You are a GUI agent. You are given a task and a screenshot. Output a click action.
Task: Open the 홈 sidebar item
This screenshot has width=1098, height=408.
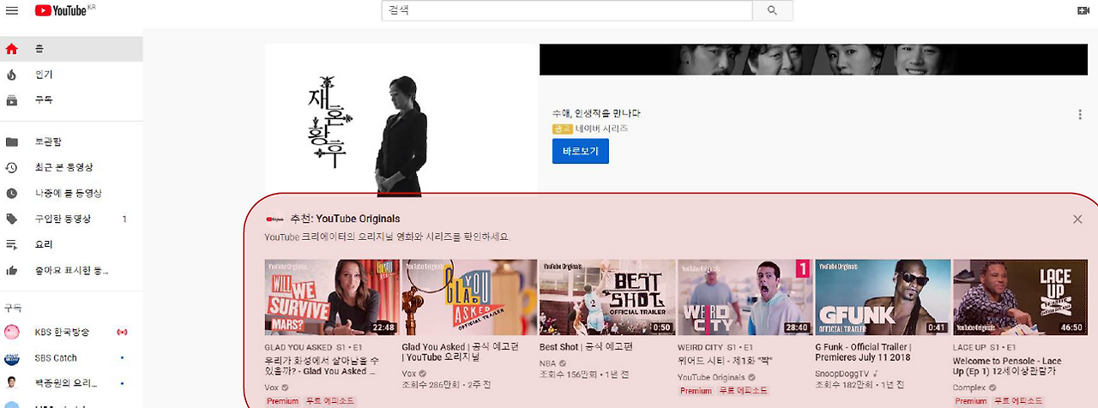tap(71, 49)
